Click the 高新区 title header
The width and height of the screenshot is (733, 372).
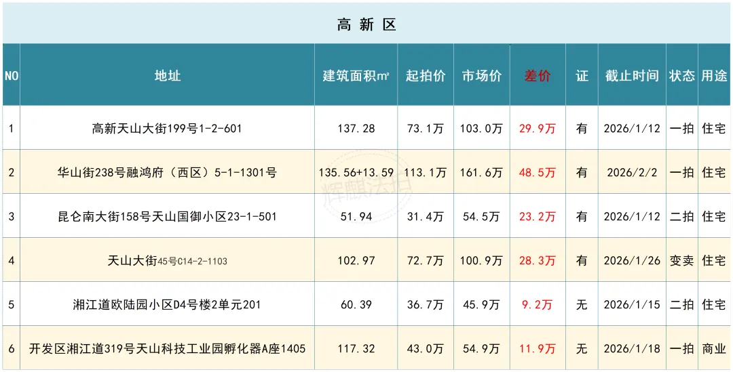pyautogui.click(x=366, y=25)
